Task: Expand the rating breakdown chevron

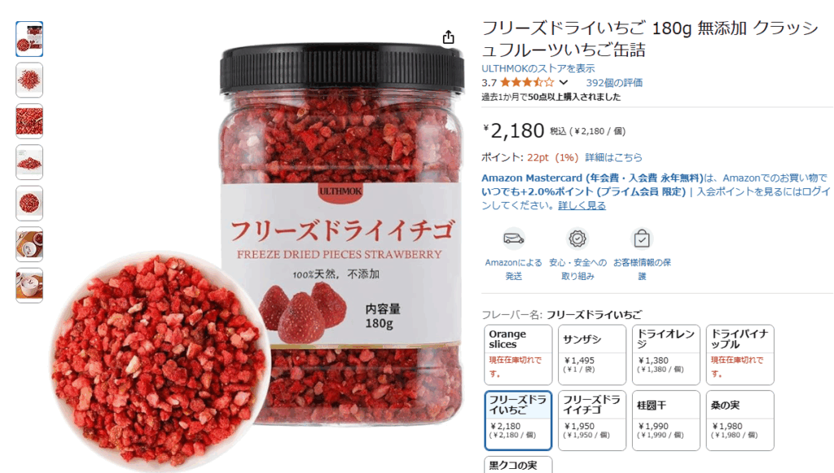Action: click(564, 82)
